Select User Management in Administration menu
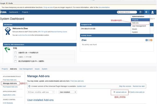This screenshot has width=157, height=104. point(140,26)
